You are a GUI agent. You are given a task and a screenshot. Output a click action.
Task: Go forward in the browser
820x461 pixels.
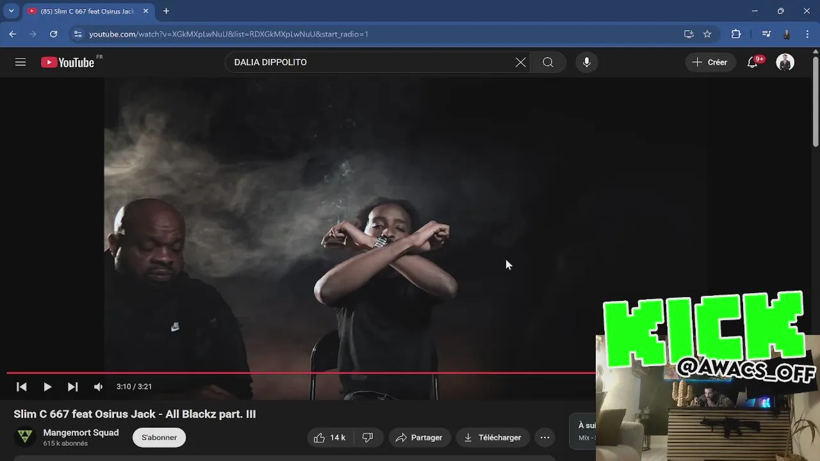(x=33, y=34)
